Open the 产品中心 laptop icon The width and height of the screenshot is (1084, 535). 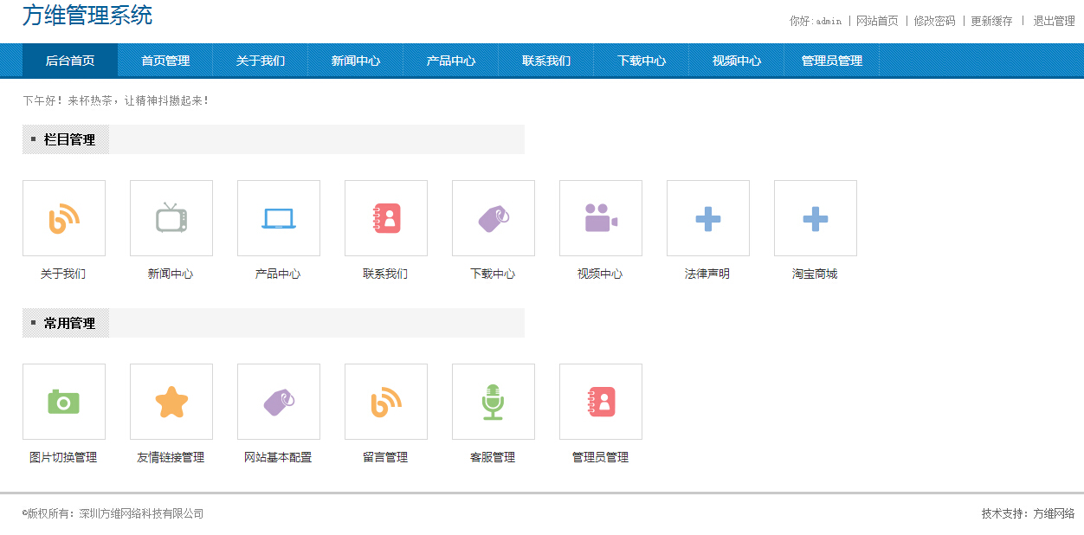[279, 218]
